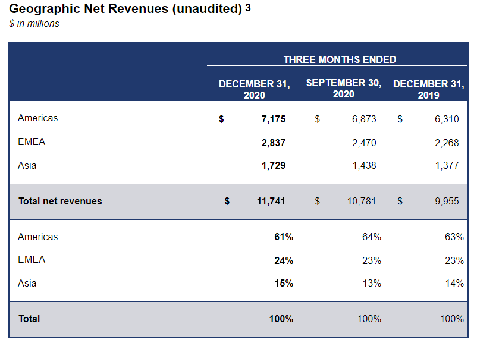The height and width of the screenshot is (343, 477).
Task: Click the "Total" label in the percentage section
Action: [x=29, y=319]
